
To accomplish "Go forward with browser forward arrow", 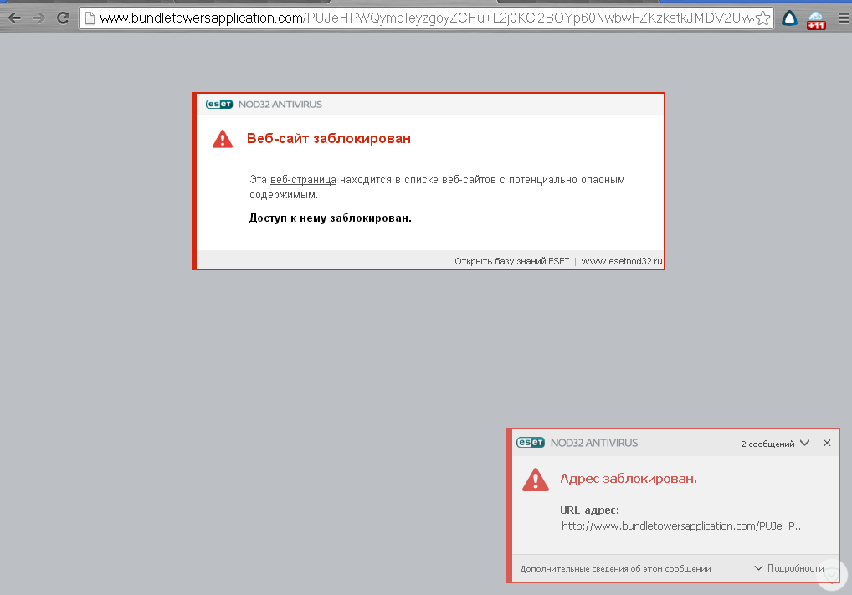I will coord(38,18).
